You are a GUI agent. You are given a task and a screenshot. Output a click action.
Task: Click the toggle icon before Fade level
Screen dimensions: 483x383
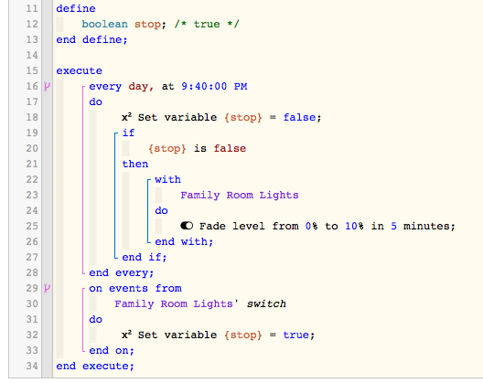(x=187, y=226)
